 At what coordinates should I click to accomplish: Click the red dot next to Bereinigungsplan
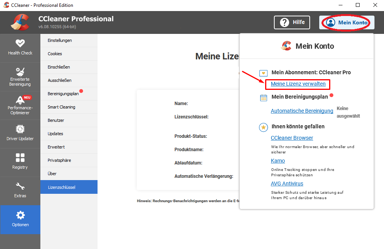click(x=81, y=91)
